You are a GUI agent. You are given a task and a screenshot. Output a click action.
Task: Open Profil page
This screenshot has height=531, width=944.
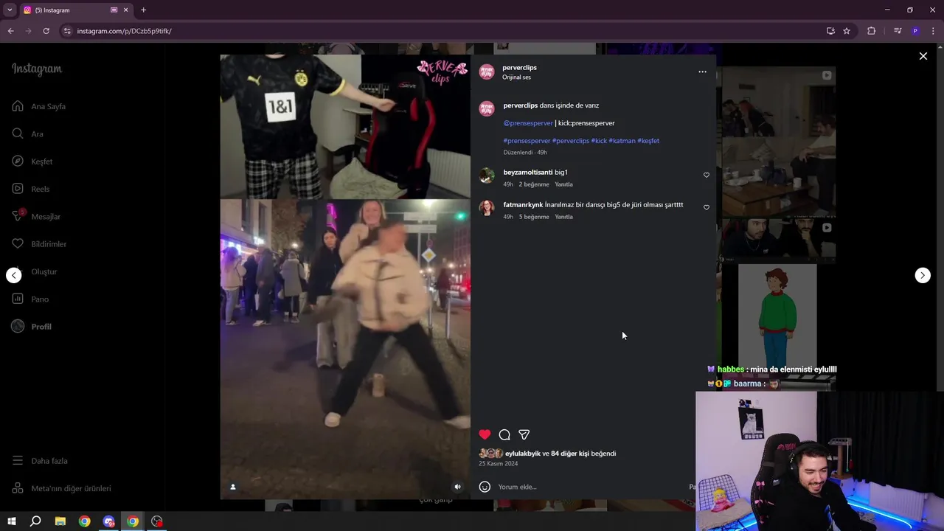tap(31, 327)
